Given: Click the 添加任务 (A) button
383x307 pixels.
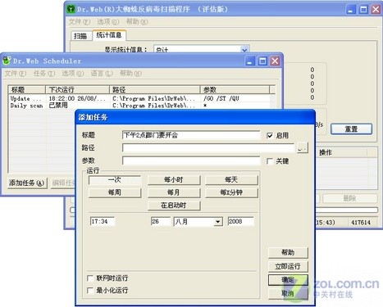Looking at the screenshot, I should click(27, 183).
